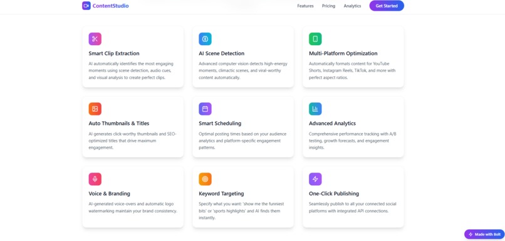This screenshot has width=505, height=241.
Task: Click the bar chart Advanced Analytics icon
Action: (315, 109)
